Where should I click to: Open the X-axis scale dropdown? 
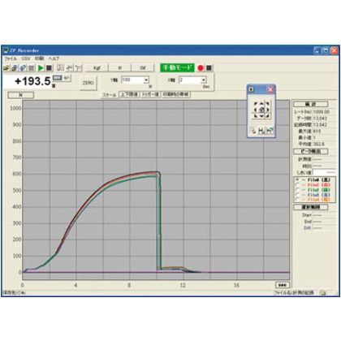pos(204,80)
